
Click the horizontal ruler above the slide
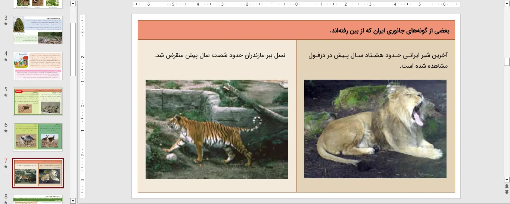click(x=296, y=4)
